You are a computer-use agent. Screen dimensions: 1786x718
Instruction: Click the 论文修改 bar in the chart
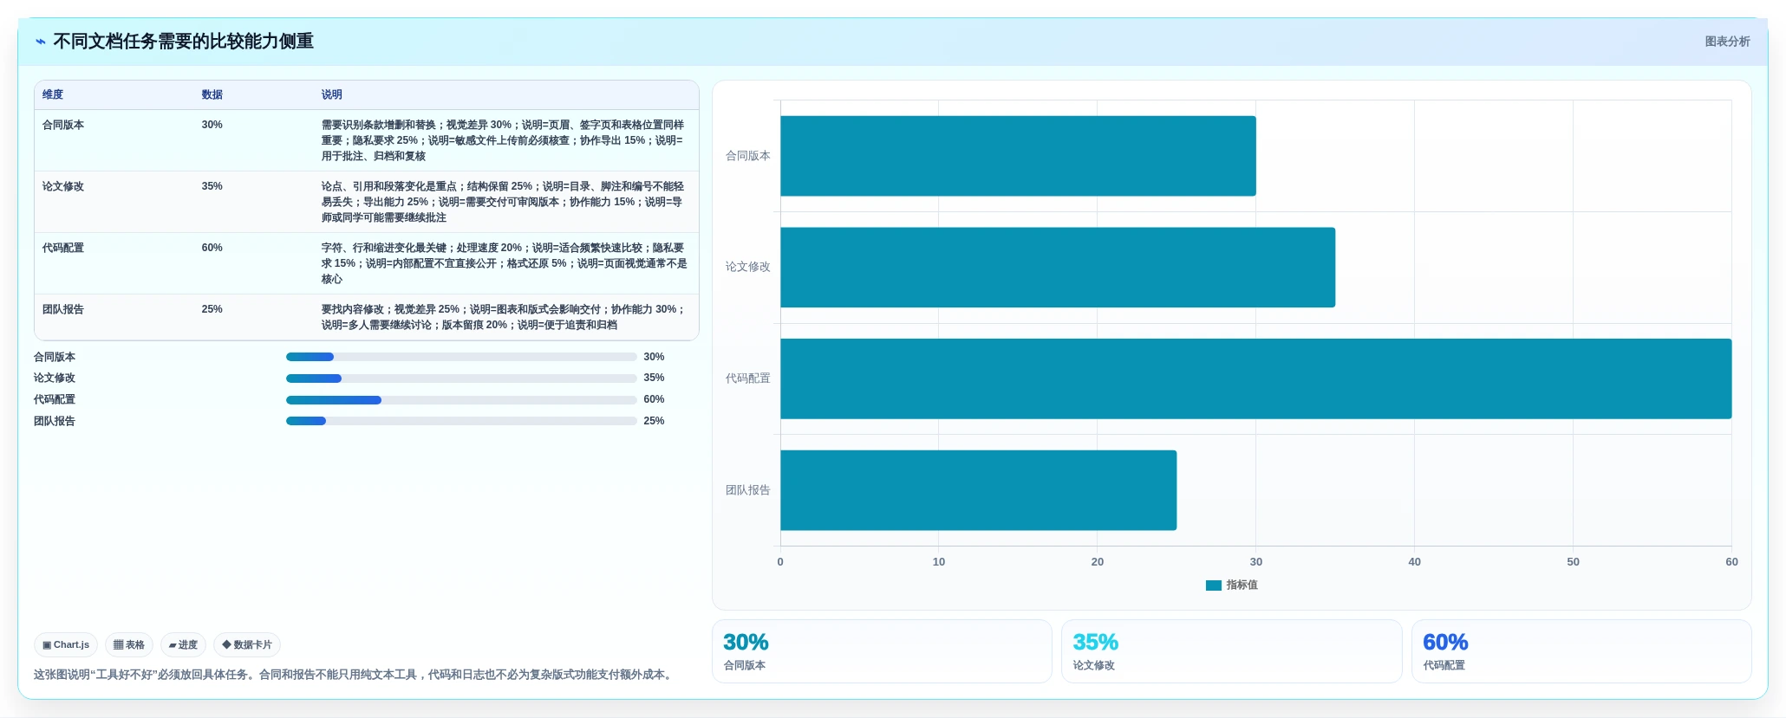coord(1058,268)
